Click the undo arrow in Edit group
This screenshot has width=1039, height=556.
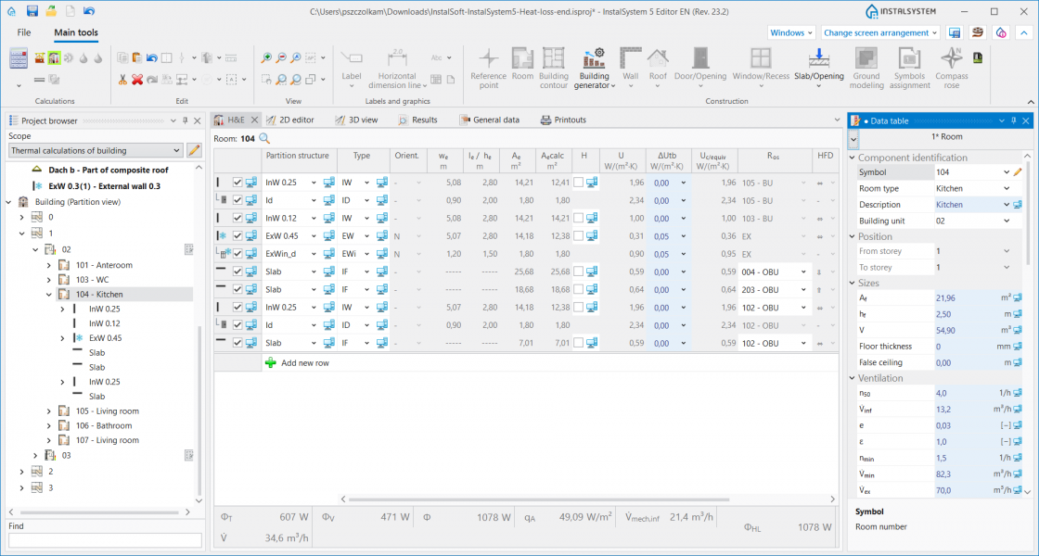point(152,57)
